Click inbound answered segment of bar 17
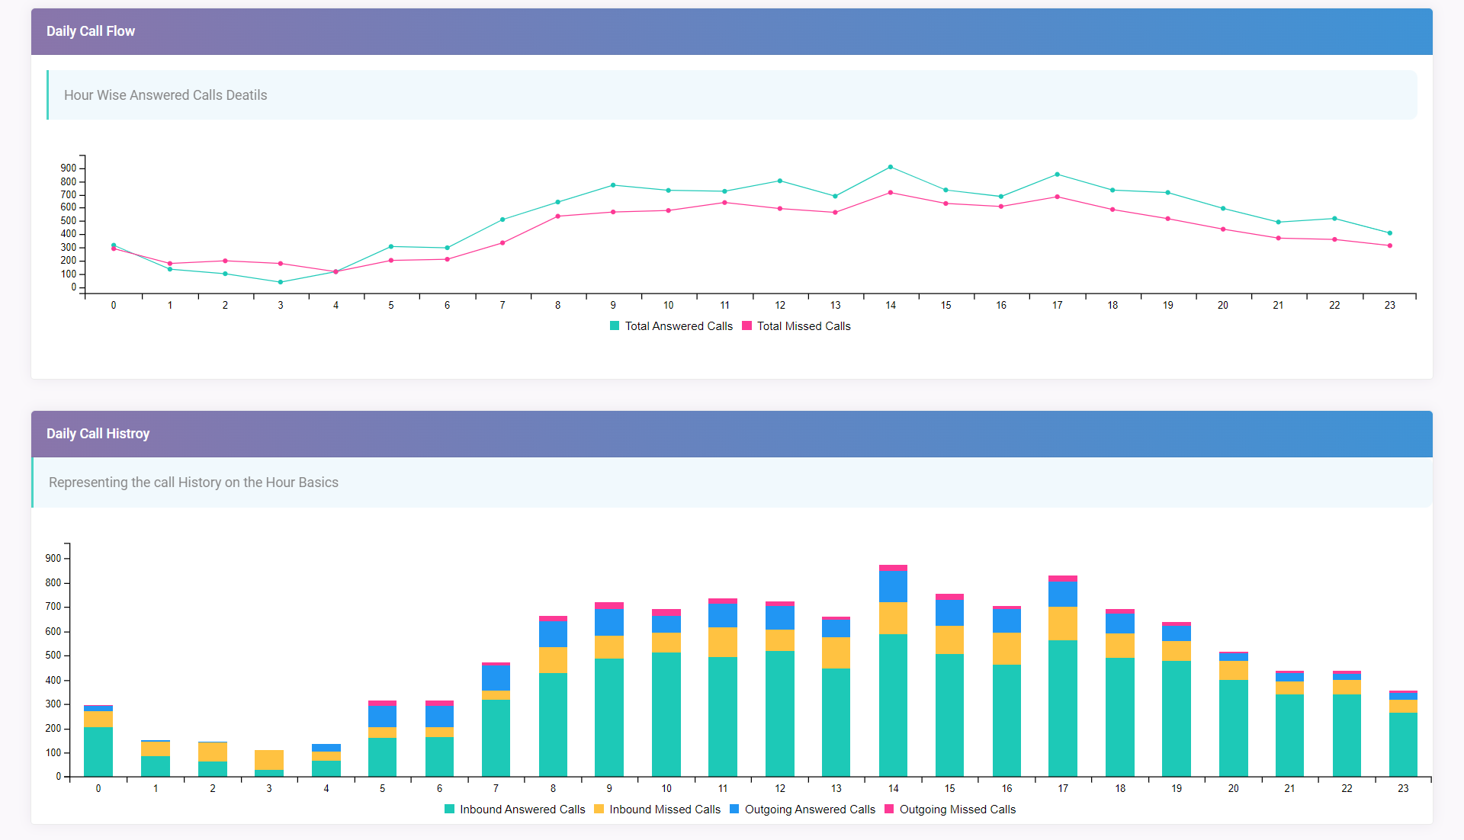1464x840 pixels. click(x=1063, y=709)
